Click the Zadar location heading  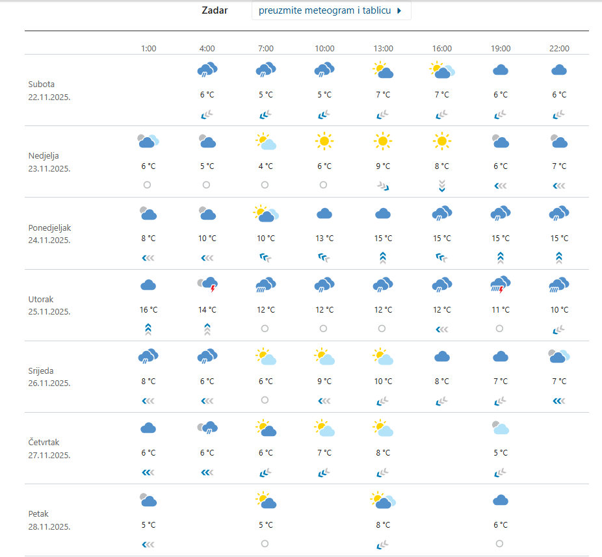click(215, 10)
